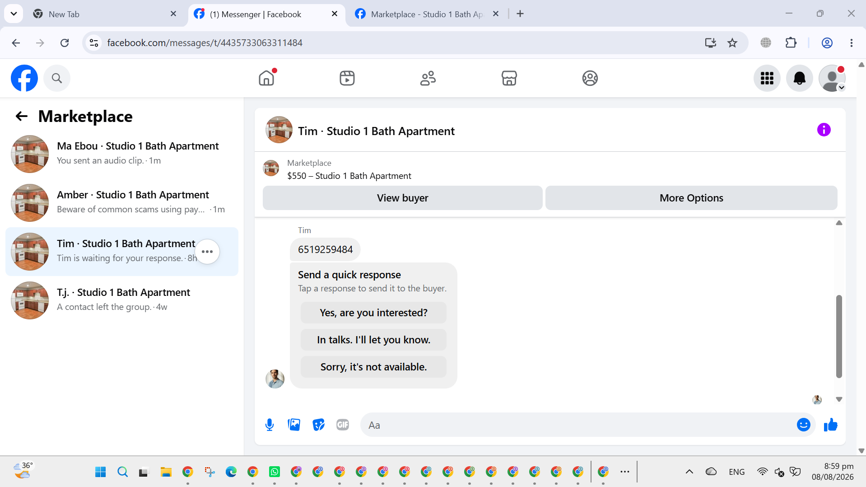Click the phone number message 6519259484
This screenshot has height=487, width=866.
click(x=325, y=249)
